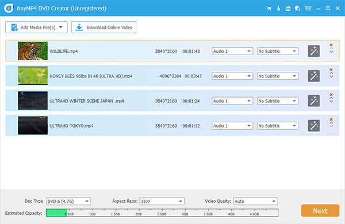Click the Estimated Capacity label
The image size is (345, 224).
coord(24,213)
